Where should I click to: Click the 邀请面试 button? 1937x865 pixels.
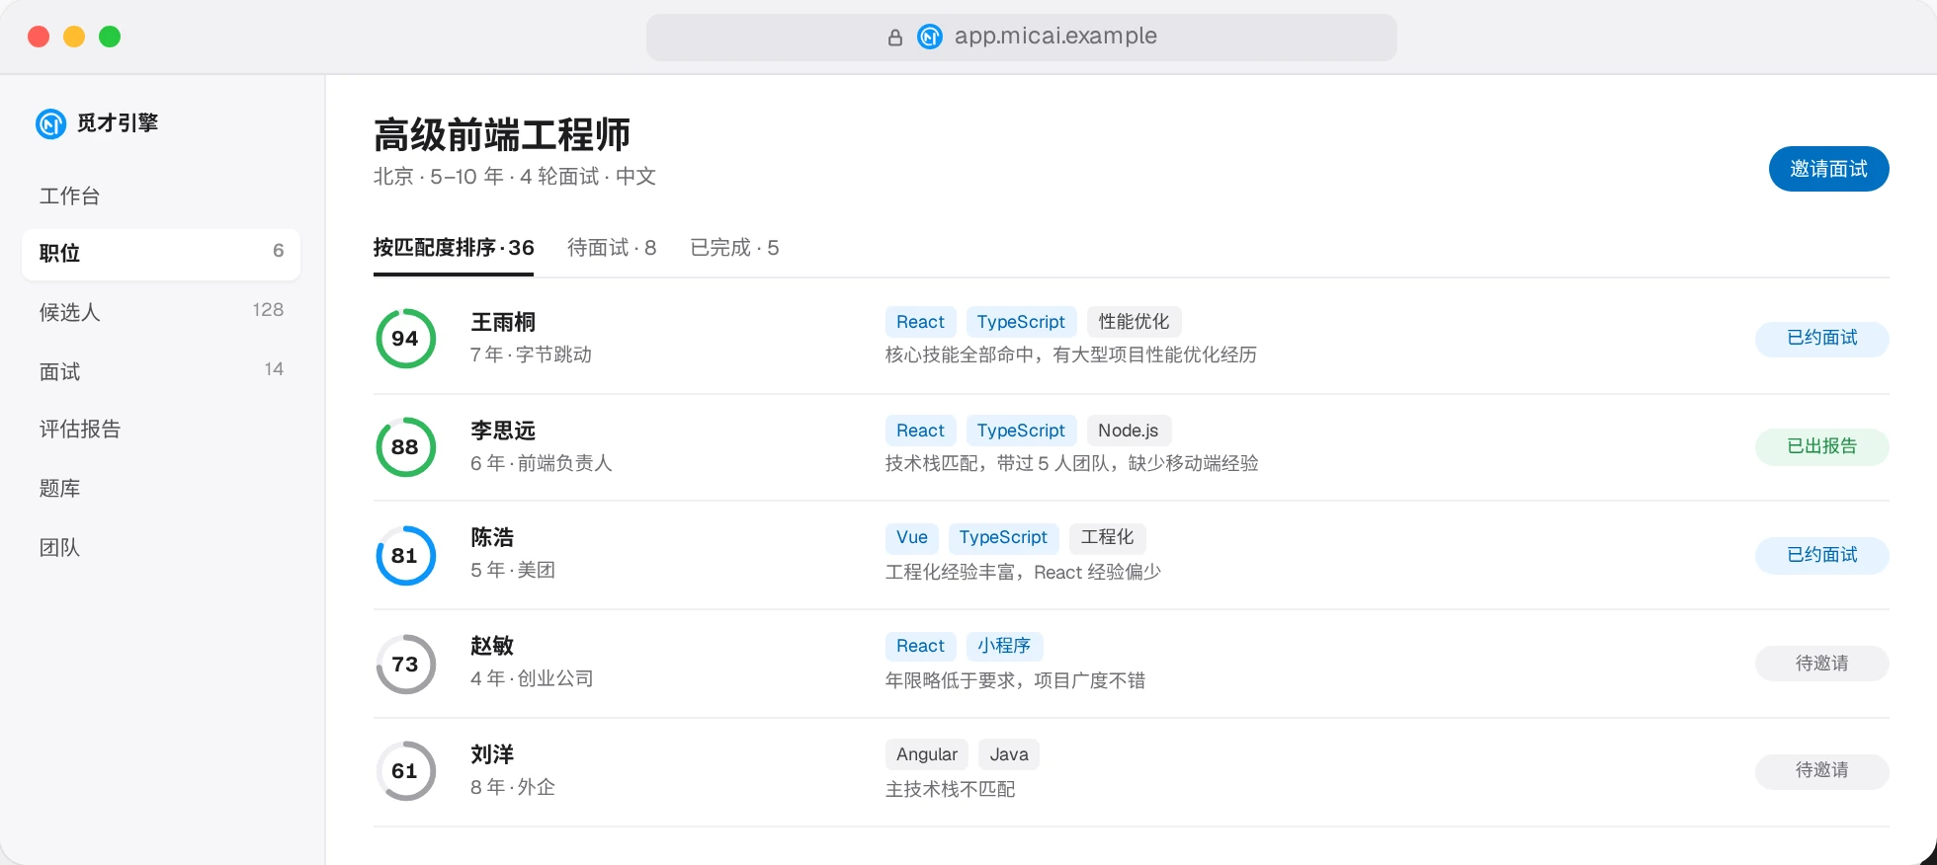[1828, 169]
